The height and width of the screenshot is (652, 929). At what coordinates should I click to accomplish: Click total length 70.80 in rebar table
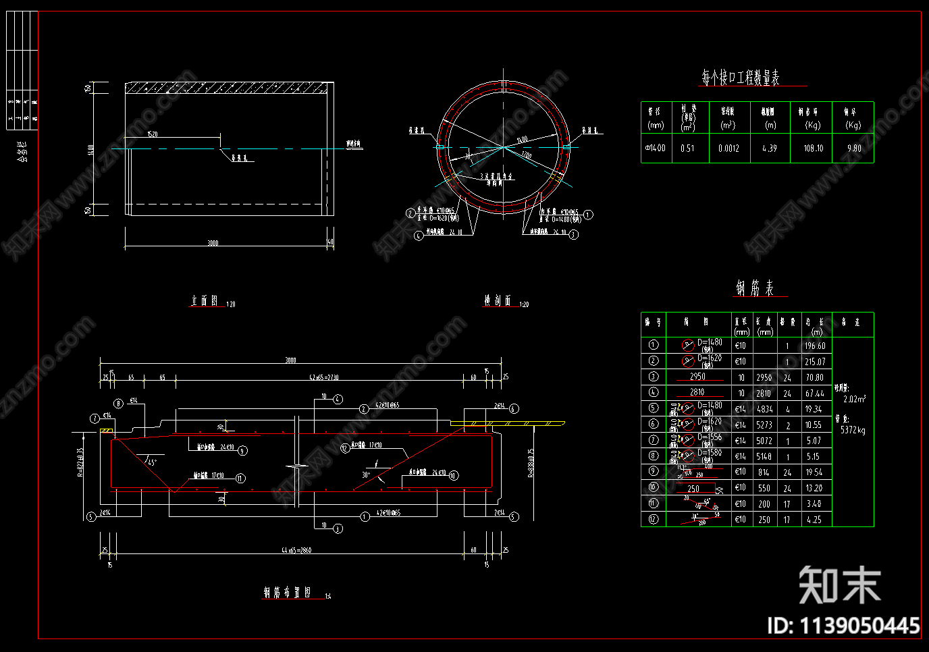point(815,377)
